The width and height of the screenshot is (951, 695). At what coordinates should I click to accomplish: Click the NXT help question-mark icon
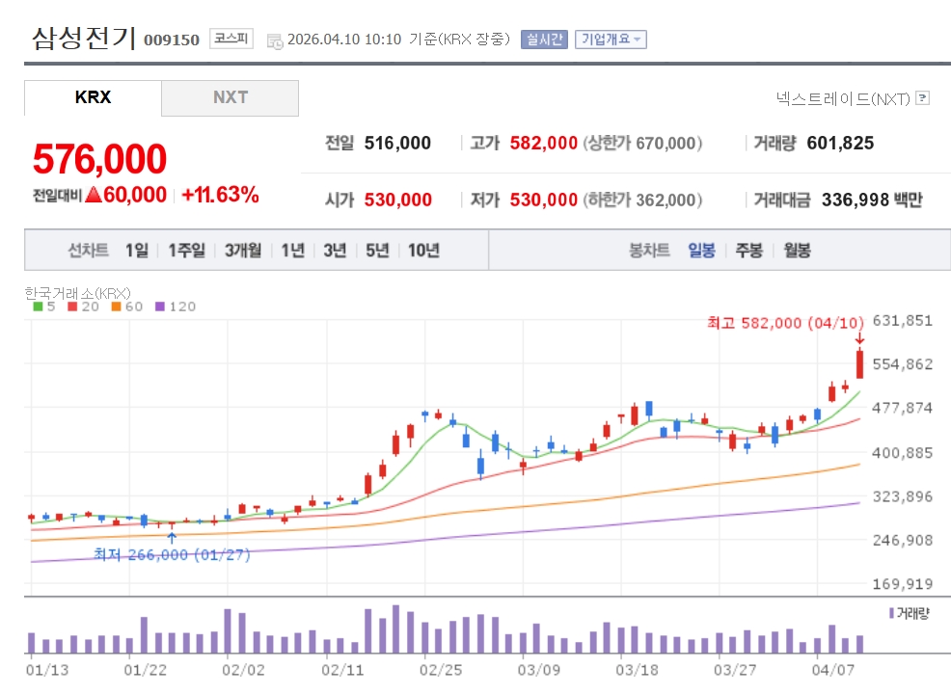click(922, 98)
